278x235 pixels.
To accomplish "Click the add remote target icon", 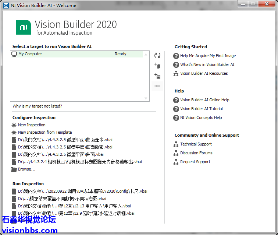I will (x=157, y=66).
